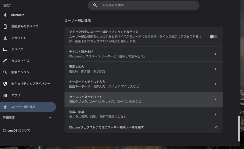Click the account person icon
The height and width of the screenshot is (149, 244).
click(x=5, y=38)
